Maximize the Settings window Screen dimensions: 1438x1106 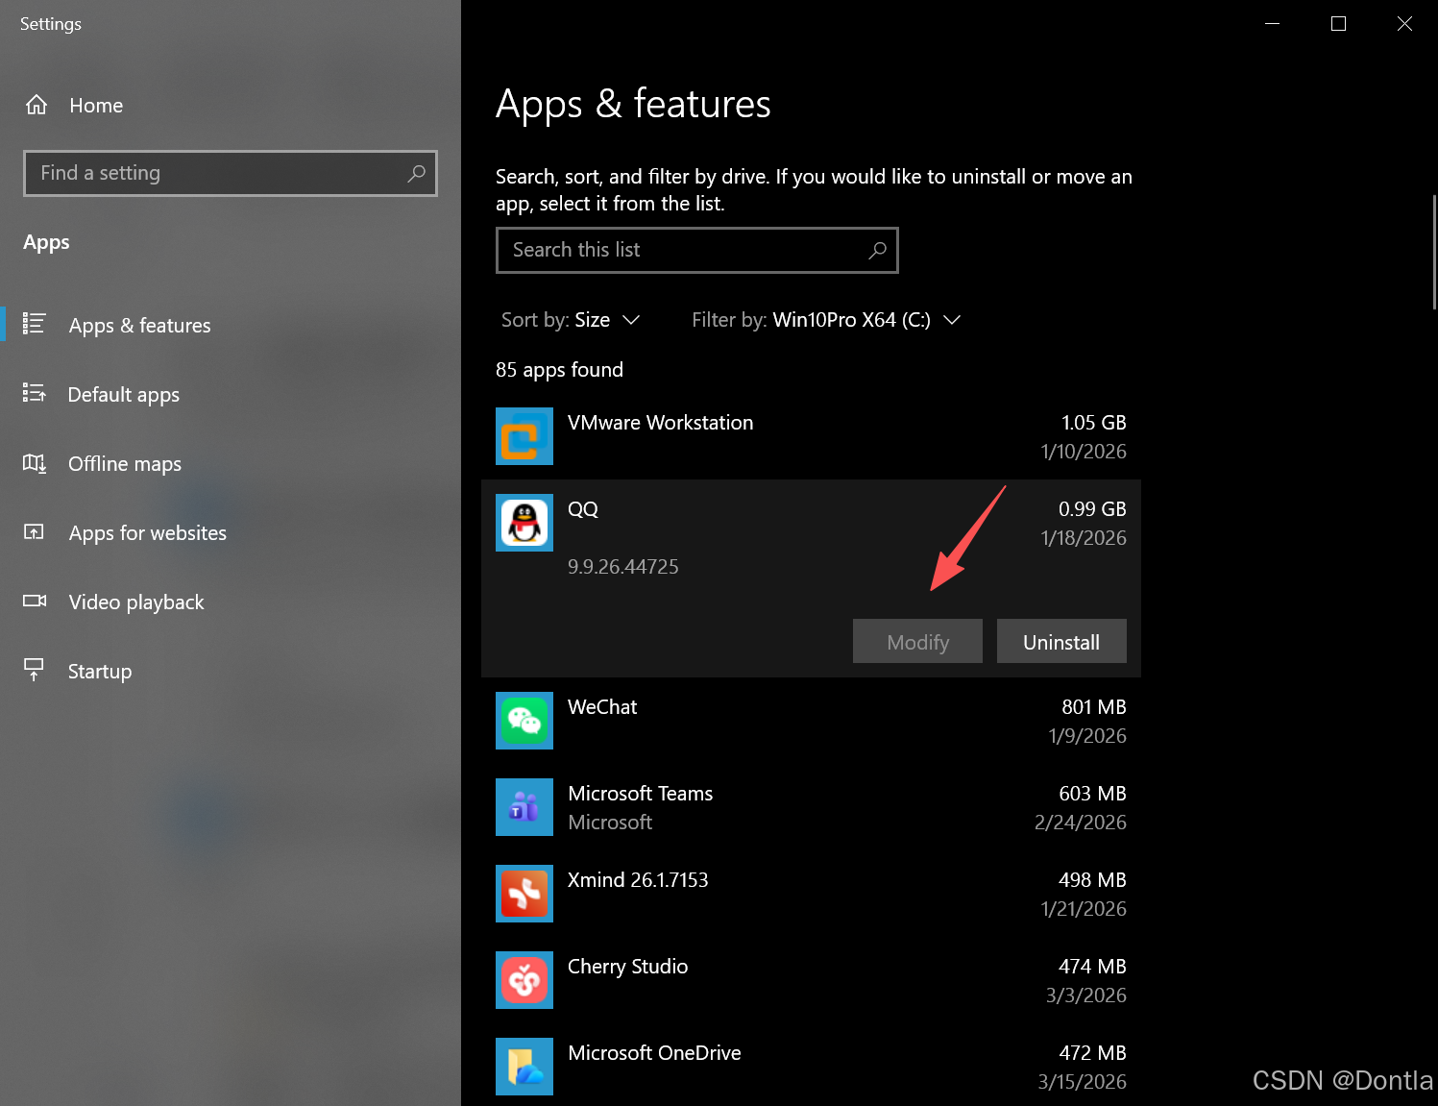1338,23
